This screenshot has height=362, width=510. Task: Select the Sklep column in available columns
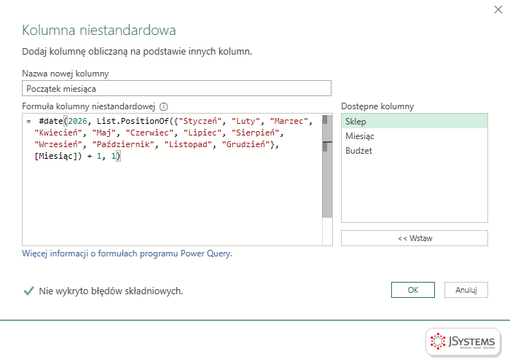(x=415, y=122)
